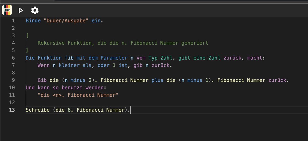Click "Gib" keyword on line 9

(x=42, y=80)
